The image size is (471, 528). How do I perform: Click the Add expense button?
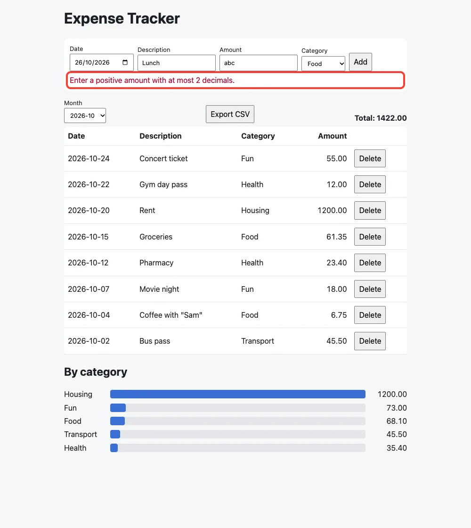coord(360,62)
